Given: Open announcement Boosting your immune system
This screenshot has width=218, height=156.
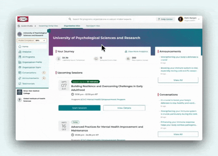Looking at the screenshot, I should tap(179, 69).
